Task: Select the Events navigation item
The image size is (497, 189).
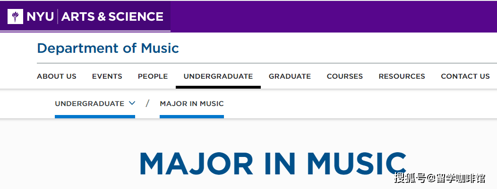Action: click(107, 76)
